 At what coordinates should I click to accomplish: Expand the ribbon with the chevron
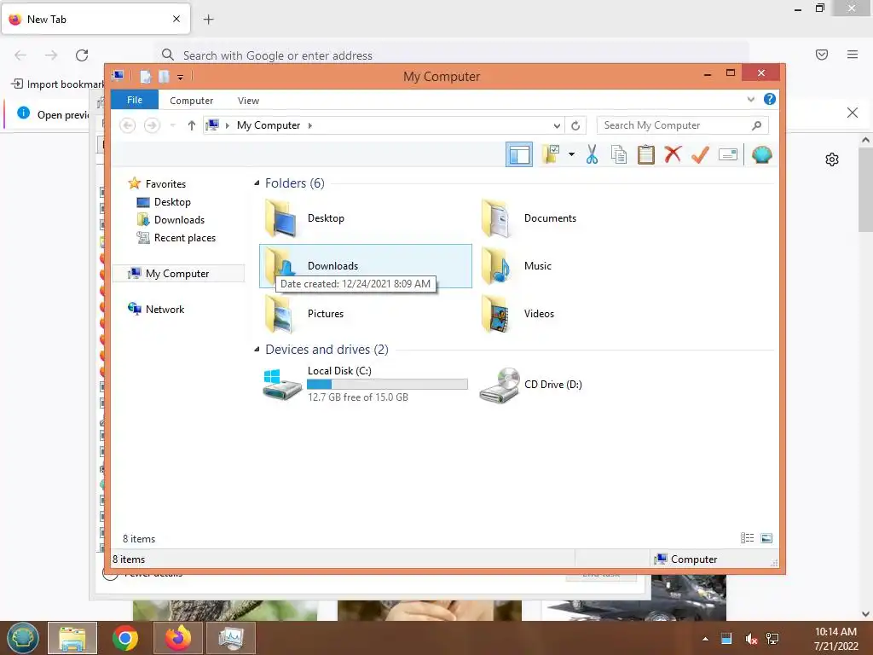tap(750, 99)
